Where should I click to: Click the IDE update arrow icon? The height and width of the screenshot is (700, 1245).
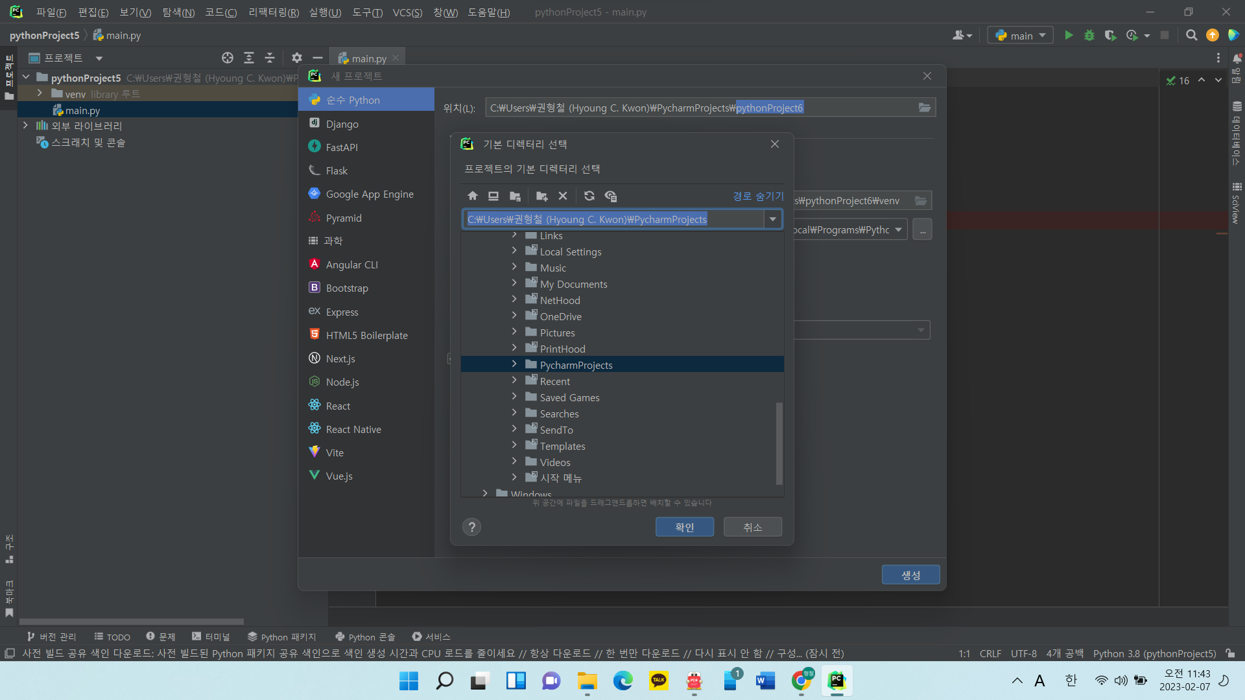pyautogui.click(x=1213, y=35)
